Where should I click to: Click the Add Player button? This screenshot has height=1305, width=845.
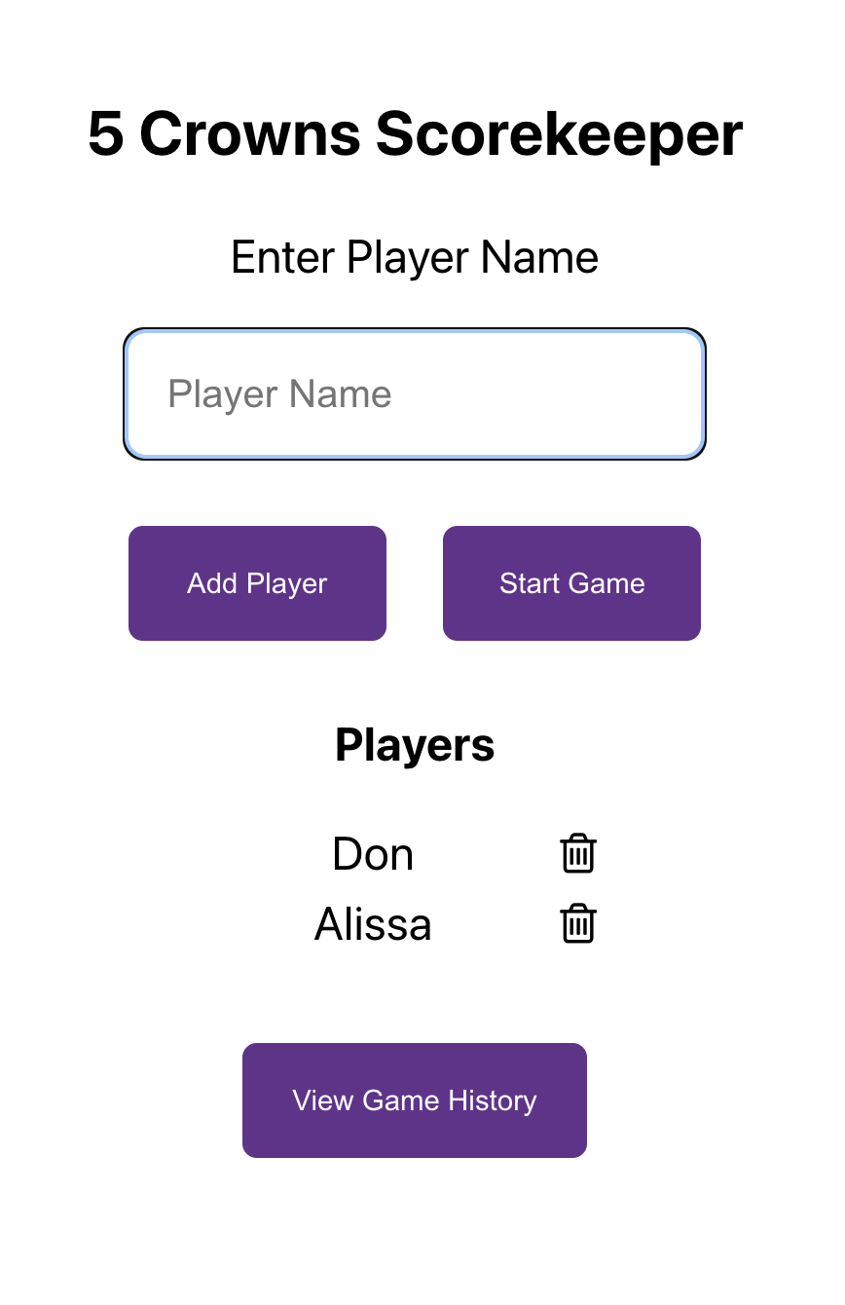point(257,583)
